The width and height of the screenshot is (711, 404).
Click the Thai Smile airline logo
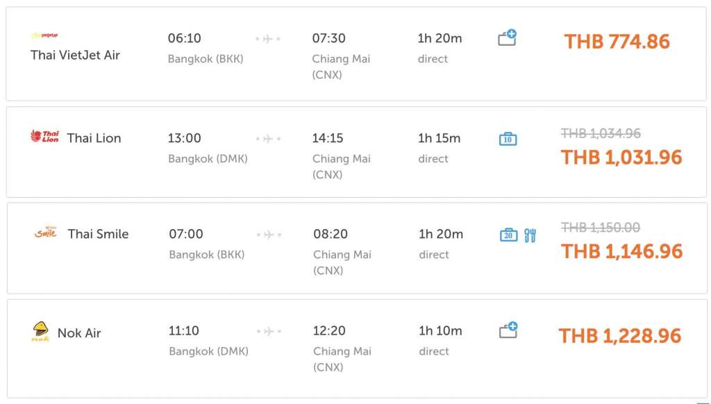point(46,233)
